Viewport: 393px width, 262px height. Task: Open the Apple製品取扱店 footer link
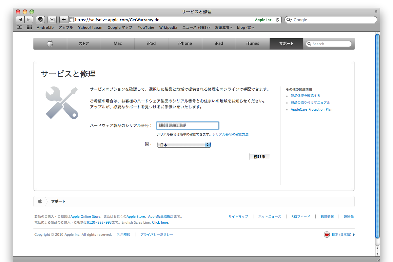click(x=161, y=216)
